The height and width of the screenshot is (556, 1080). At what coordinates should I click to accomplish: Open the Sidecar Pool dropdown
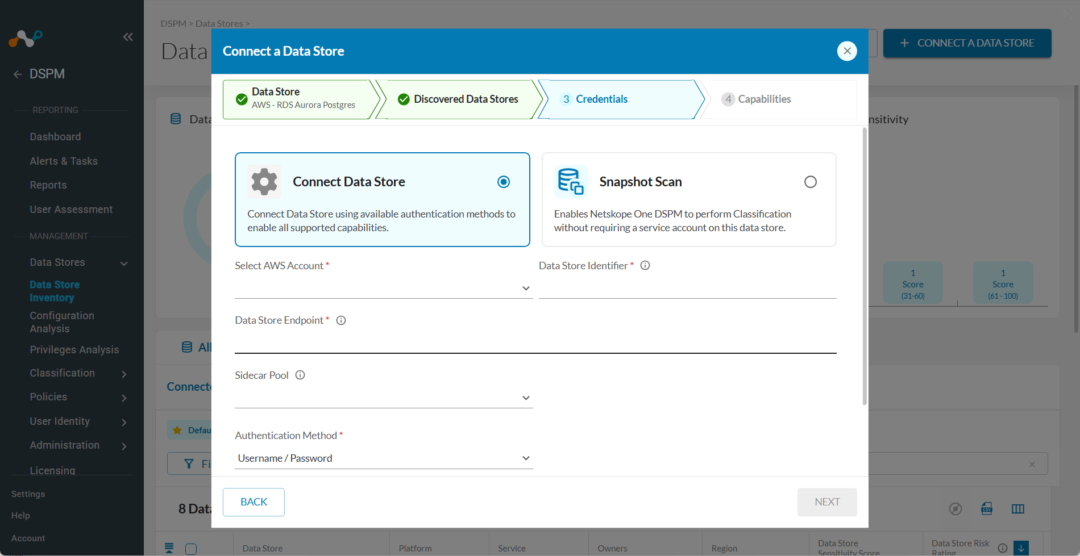(384, 398)
